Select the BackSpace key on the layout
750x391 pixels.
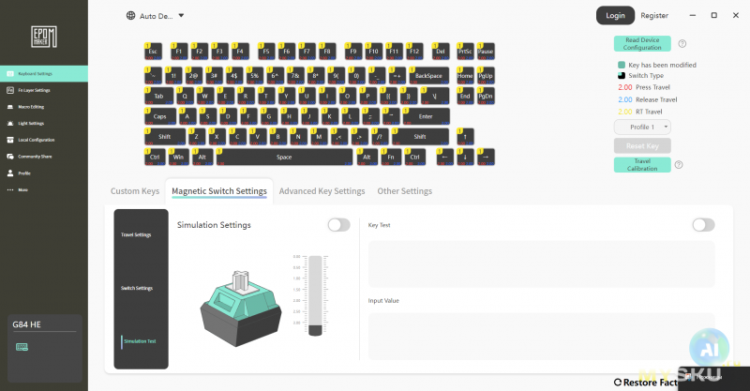[428, 76]
